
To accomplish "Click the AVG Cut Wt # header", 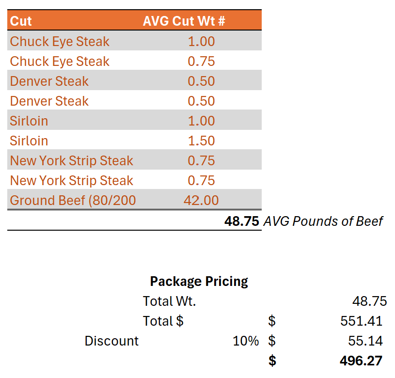I will (x=184, y=21).
